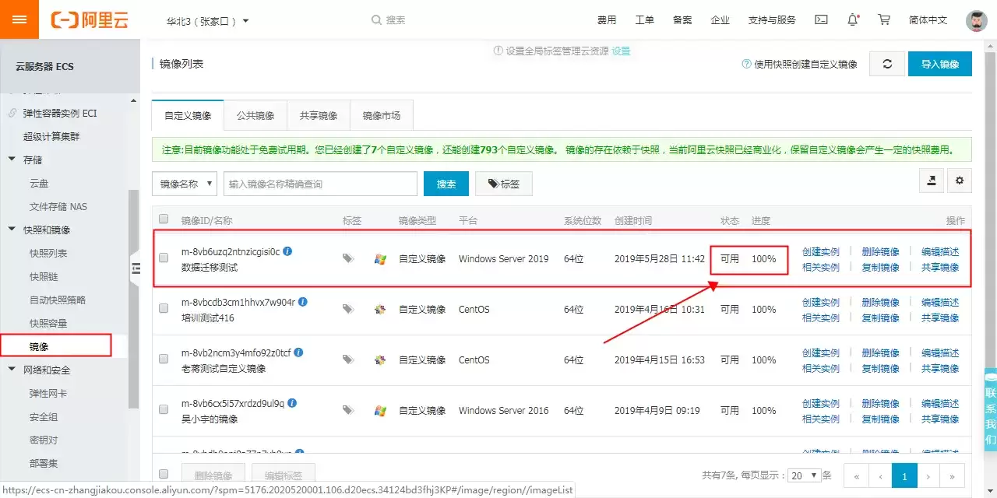Viewport: 997px width, 498px height.
Task: Open the shopping cart icon
Action: 884,19
